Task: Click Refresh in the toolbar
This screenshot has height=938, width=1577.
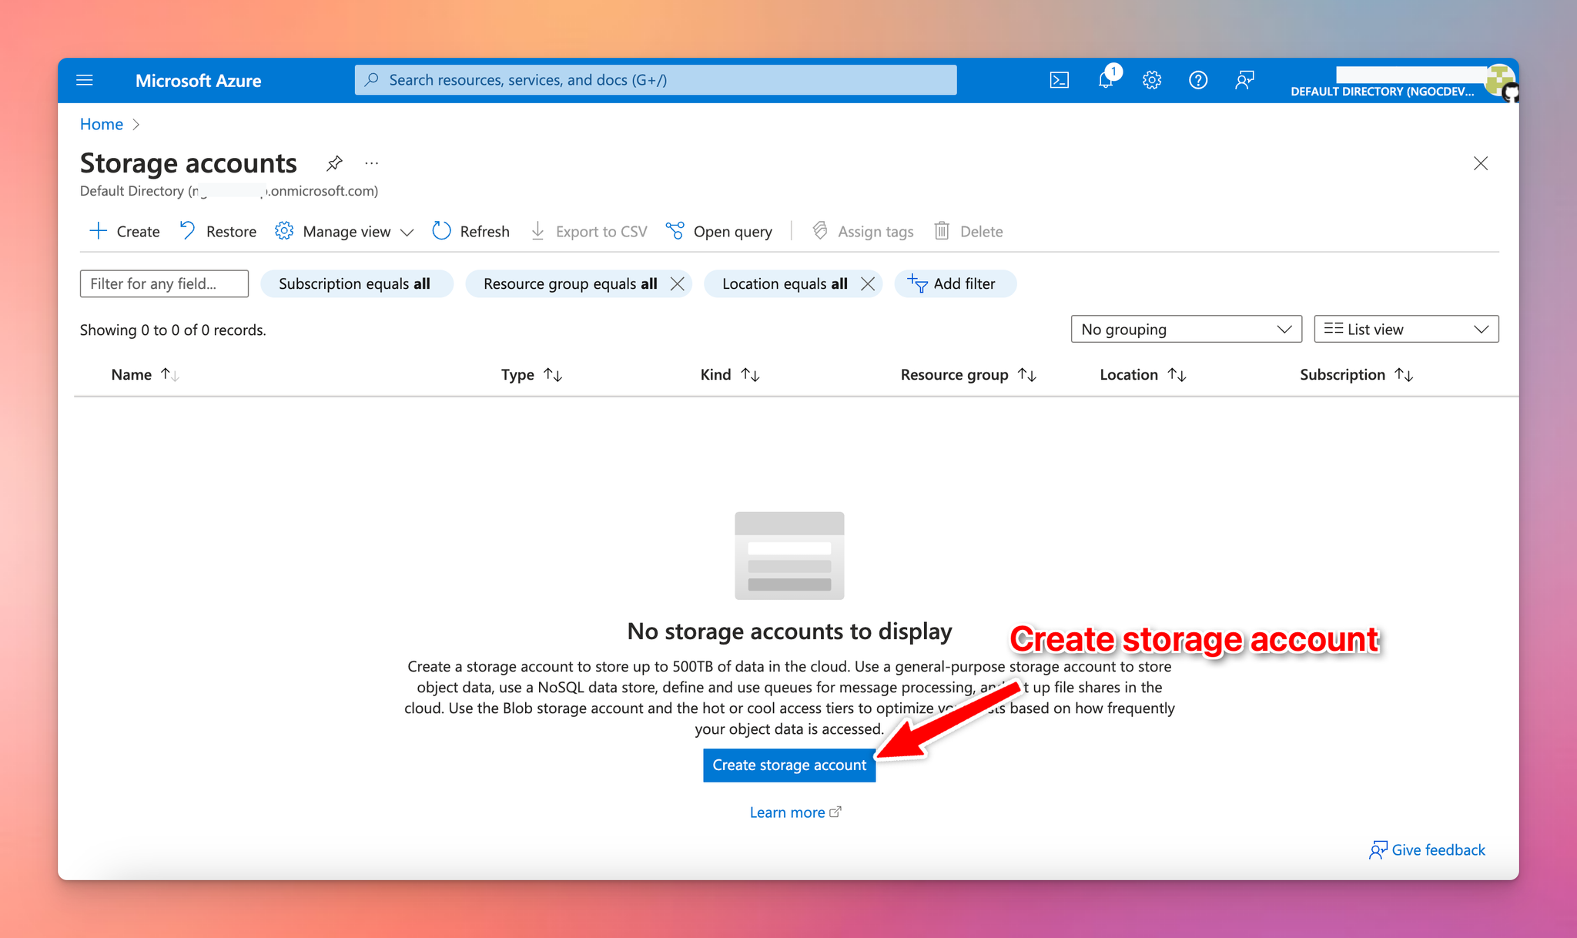Action: 470,231
